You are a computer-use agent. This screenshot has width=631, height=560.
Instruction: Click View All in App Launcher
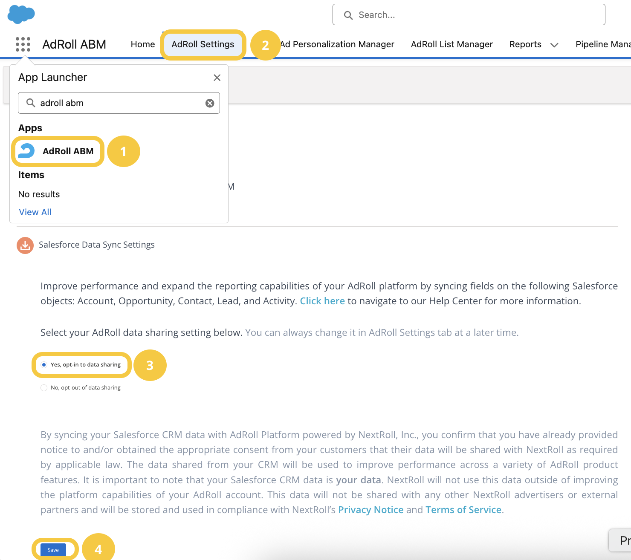(x=35, y=212)
